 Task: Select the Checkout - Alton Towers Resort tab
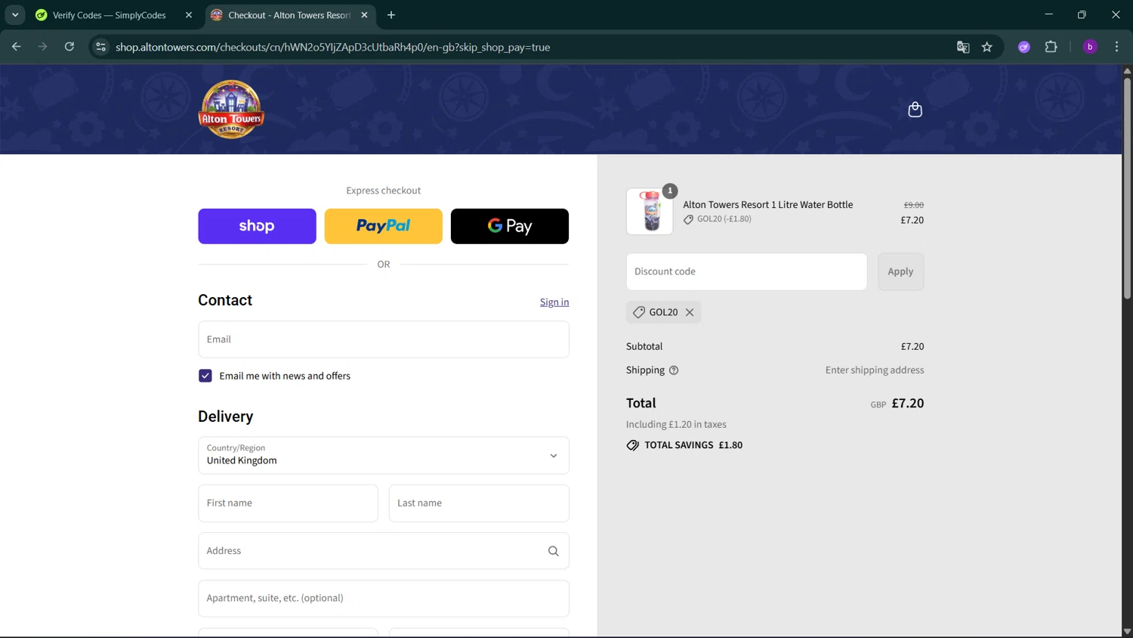click(290, 15)
